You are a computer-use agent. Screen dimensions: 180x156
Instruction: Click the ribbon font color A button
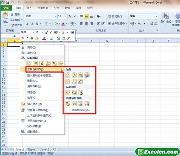(x=63, y=24)
